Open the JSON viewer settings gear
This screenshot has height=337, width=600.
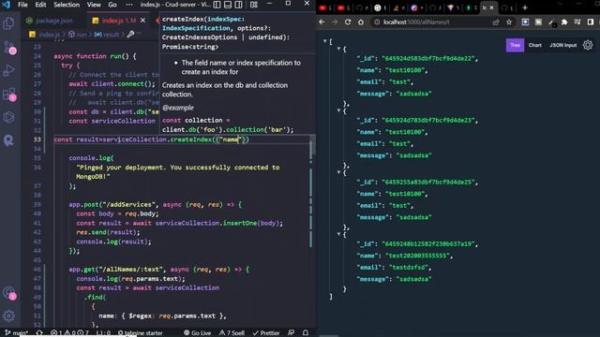click(x=588, y=45)
